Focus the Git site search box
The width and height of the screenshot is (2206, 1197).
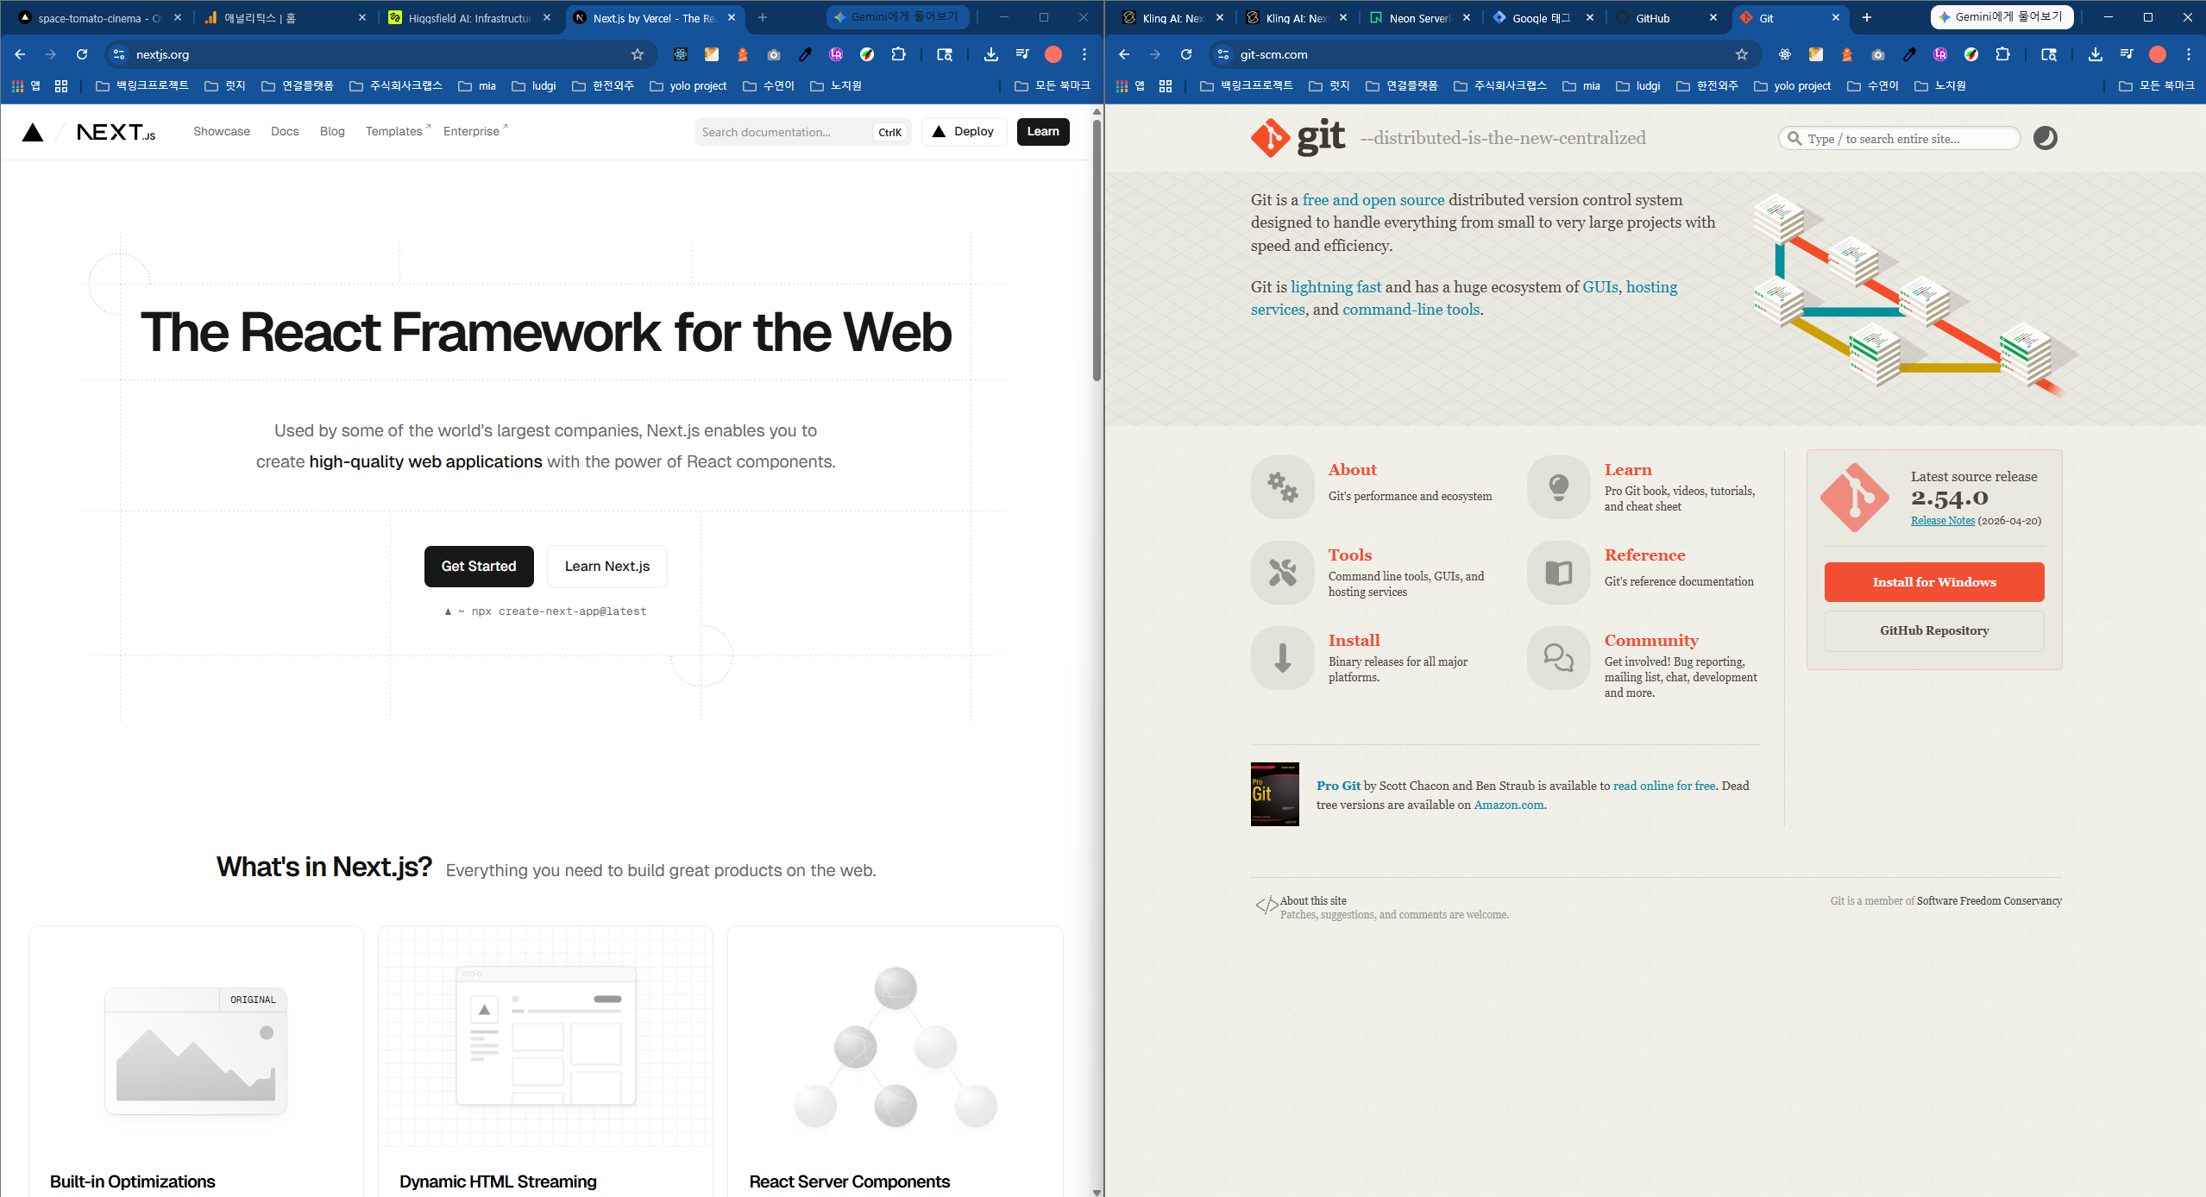[1900, 138]
